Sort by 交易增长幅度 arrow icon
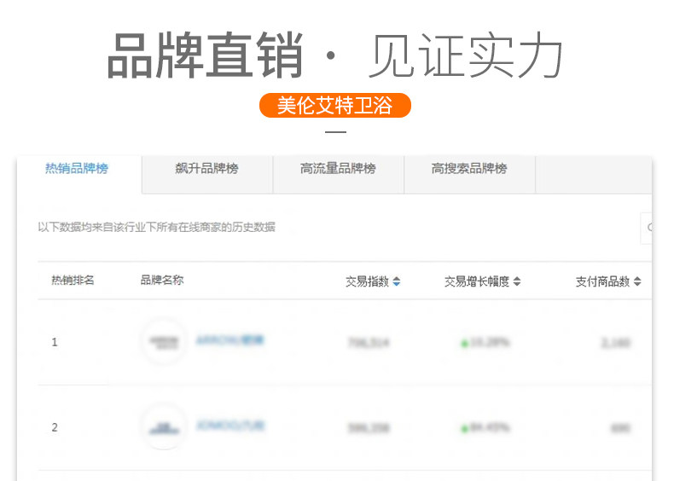The height and width of the screenshot is (481, 674). [517, 281]
